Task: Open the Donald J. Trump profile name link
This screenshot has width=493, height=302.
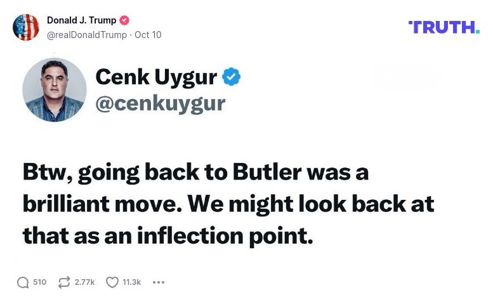Action: (81, 20)
